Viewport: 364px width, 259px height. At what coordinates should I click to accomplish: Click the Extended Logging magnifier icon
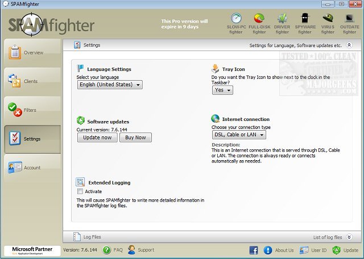click(x=80, y=182)
